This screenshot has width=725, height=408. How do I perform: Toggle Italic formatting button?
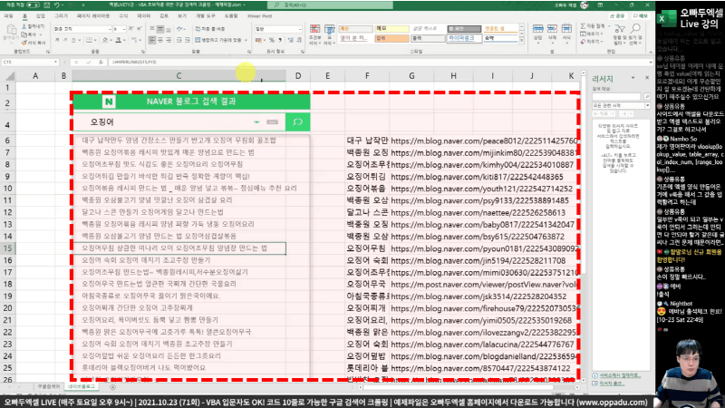pyautogui.click(x=64, y=40)
